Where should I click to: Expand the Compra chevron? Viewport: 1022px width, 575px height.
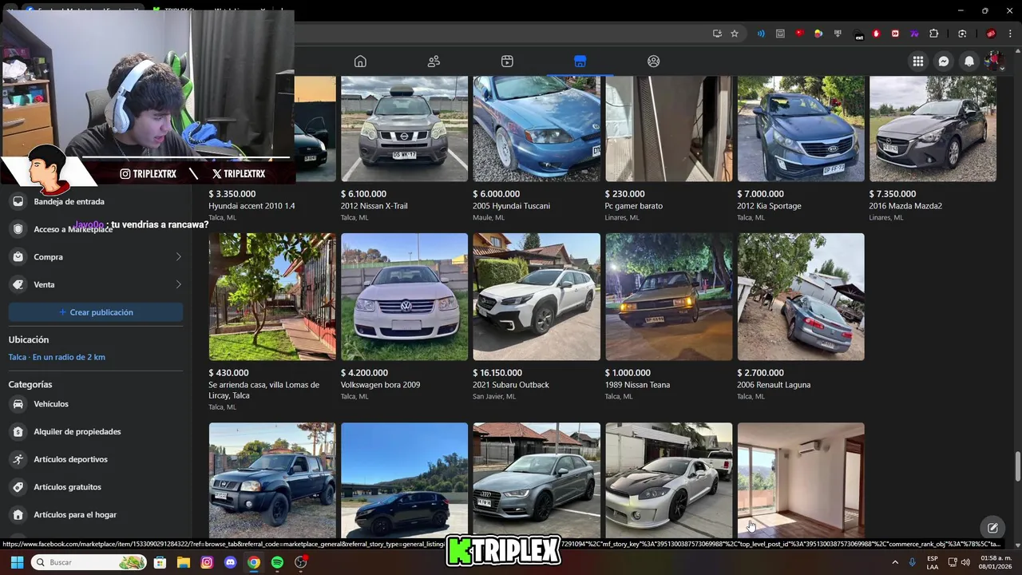[x=178, y=257]
